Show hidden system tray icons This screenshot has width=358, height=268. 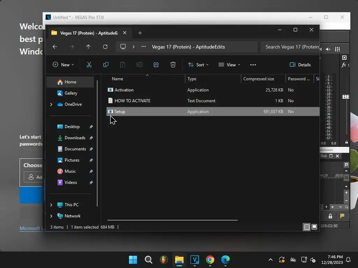coord(271,260)
